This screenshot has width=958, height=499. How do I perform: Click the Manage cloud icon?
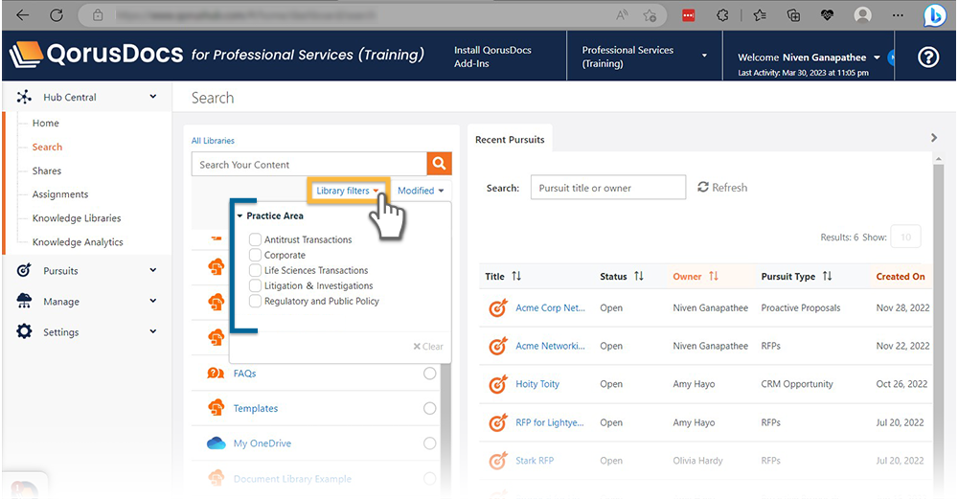[24, 301]
